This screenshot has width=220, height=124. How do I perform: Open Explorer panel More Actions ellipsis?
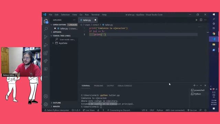tap(74, 20)
